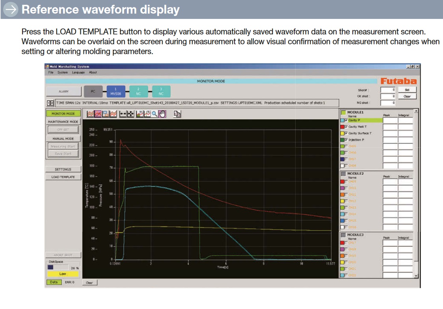Click the overlapping windows layout icon

[x=106, y=114]
